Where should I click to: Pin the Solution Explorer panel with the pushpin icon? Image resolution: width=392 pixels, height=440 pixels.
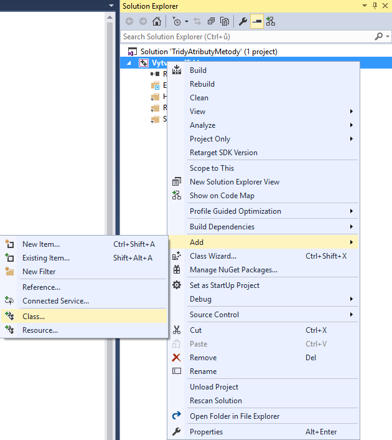click(375, 6)
